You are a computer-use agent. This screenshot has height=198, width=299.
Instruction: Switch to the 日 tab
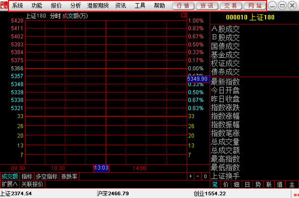point(247,185)
